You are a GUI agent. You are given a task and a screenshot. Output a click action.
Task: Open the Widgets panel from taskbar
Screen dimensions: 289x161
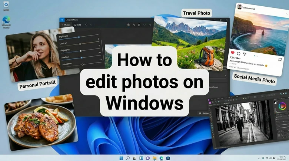(141, 158)
